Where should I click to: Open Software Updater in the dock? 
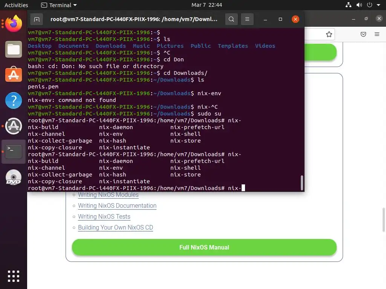click(14, 126)
